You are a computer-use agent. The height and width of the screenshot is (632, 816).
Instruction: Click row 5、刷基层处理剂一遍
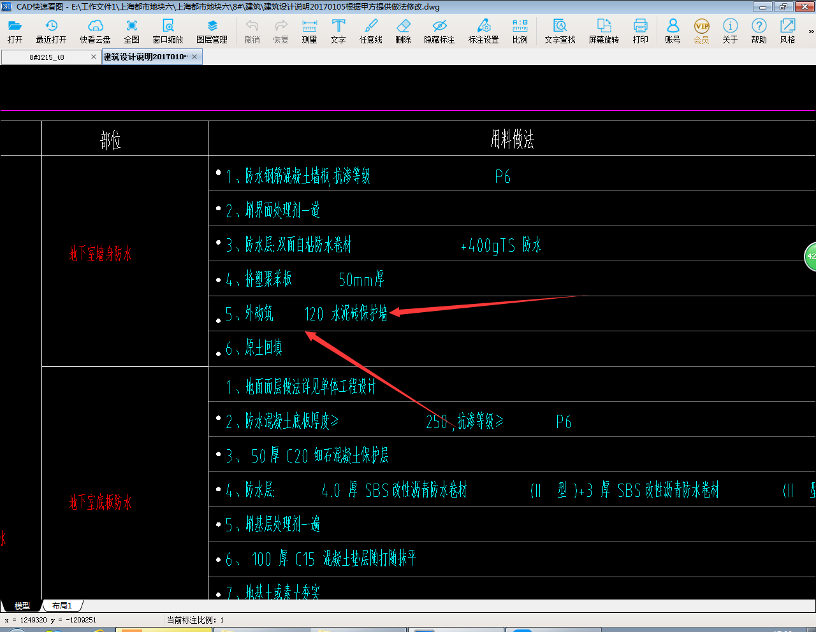(x=272, y=524)
